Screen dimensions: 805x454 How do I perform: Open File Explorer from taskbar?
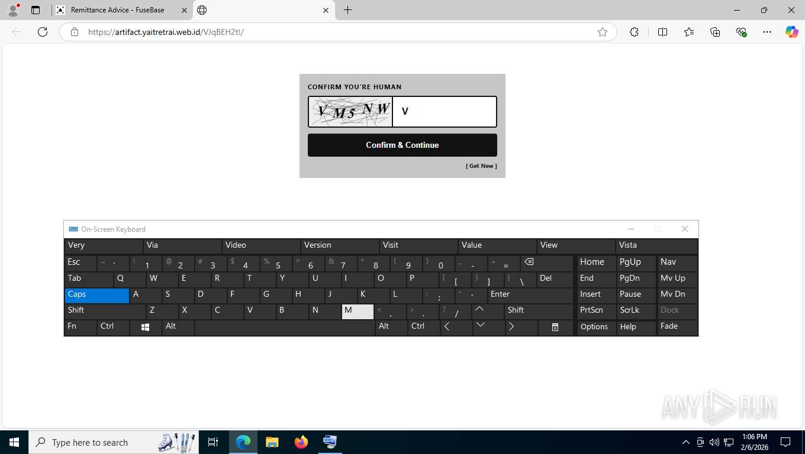click(x=272, y=442)
